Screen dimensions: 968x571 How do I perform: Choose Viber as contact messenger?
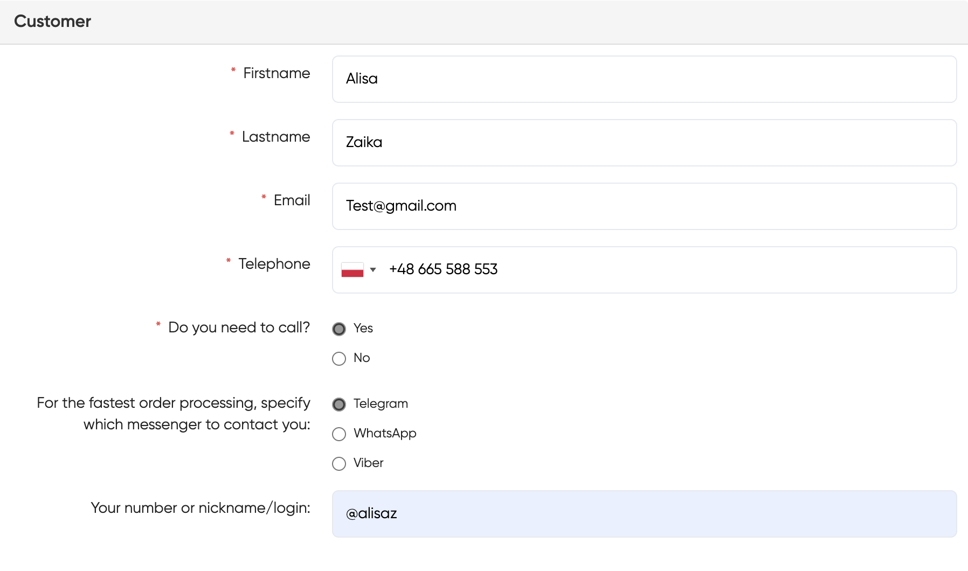(339, 464)
